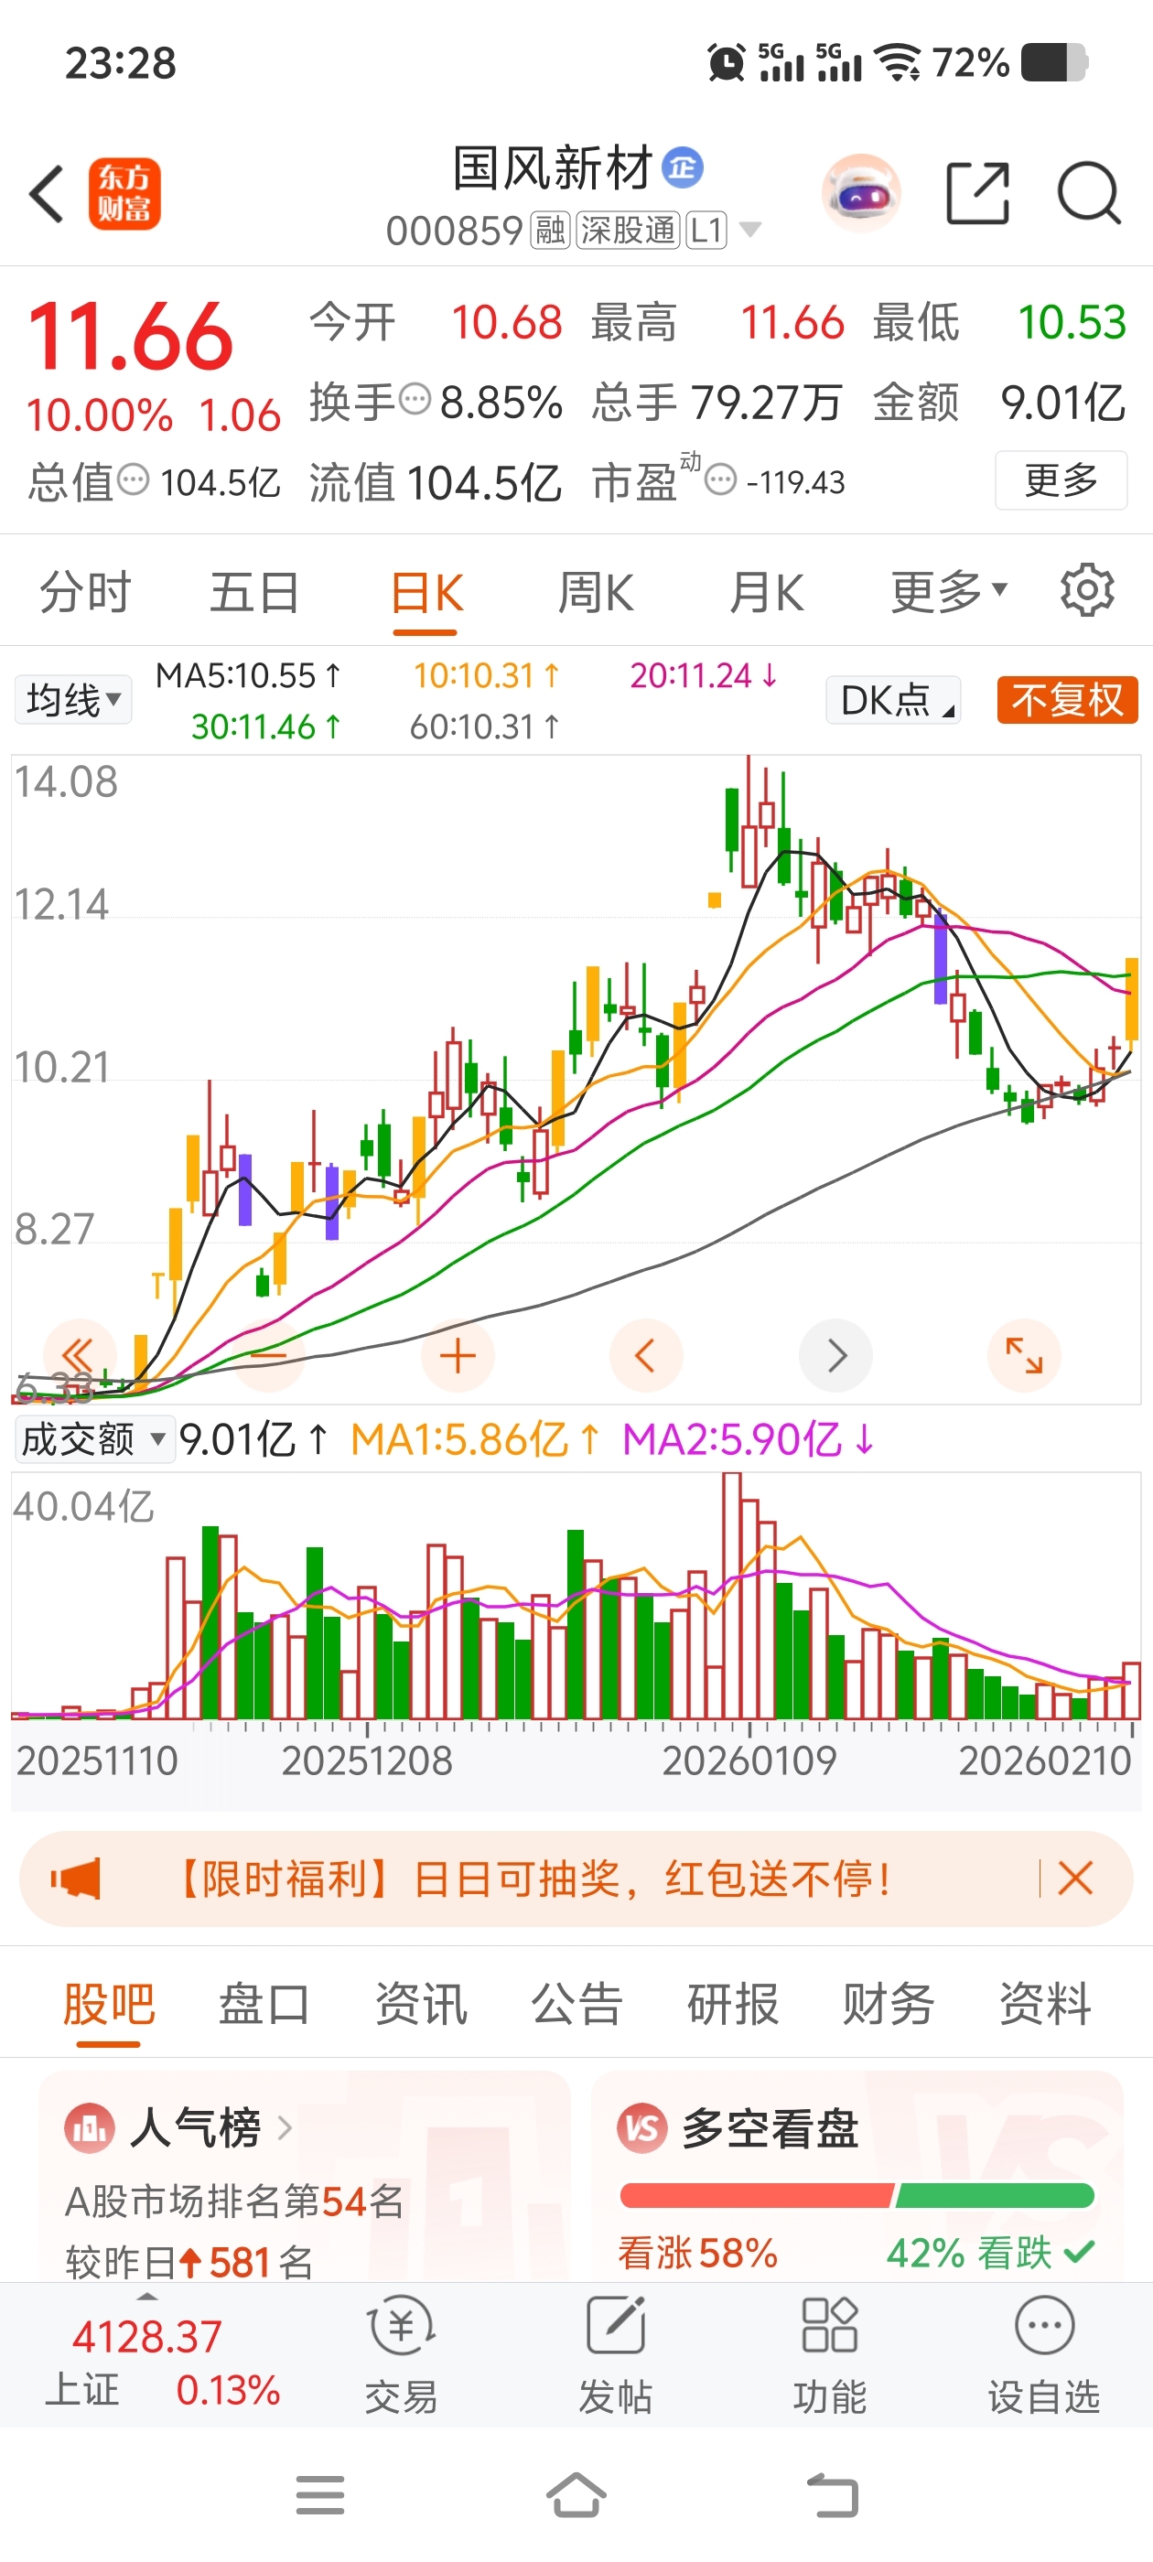Tap the 深股通 tag
The width and height of the screenshot is (1153, 2562).
point(628,231)
